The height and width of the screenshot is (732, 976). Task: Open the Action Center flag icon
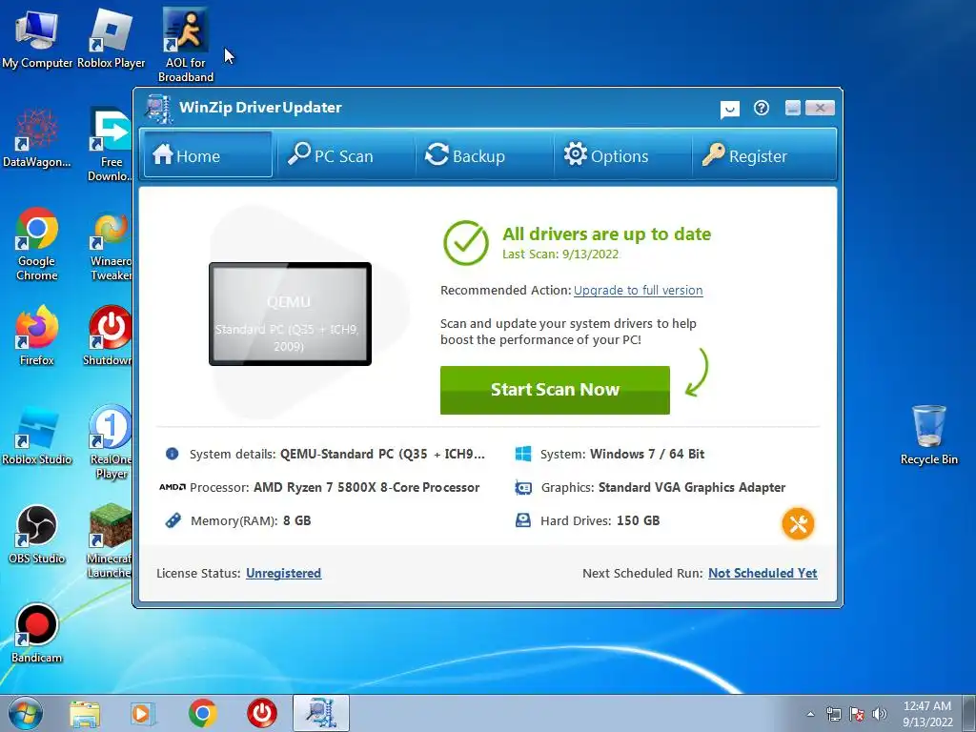(857, 714)
